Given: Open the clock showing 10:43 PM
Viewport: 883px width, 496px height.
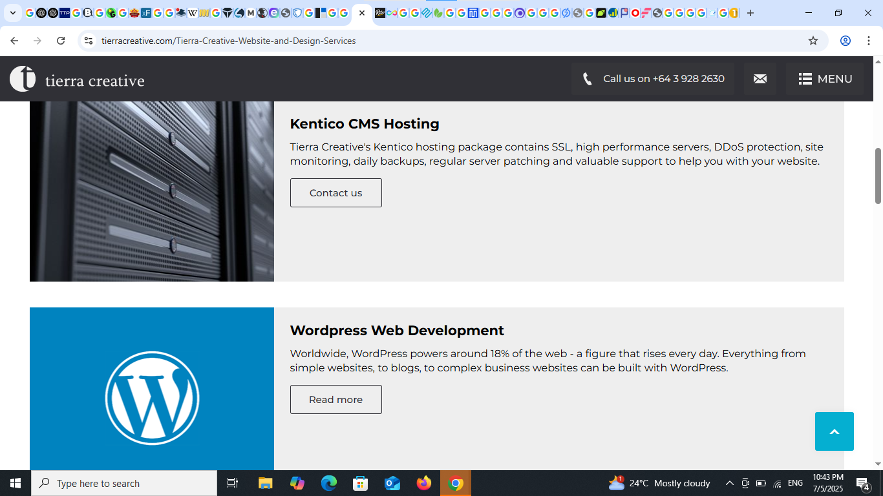Looking at the screenshot, I should [828, 483].
